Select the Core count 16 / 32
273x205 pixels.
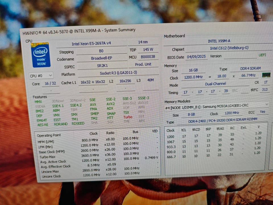pyautogui.click(x=50, y=83)
